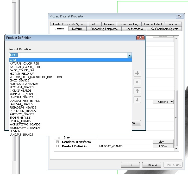Select SPOT-5_4BANDS option
This screenshot has width=188, height=178.
tap(70, 118)
